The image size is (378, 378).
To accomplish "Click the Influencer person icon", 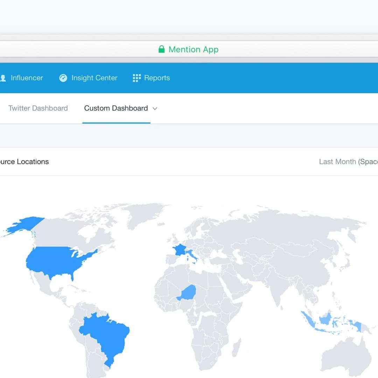I will click(3, 78).
